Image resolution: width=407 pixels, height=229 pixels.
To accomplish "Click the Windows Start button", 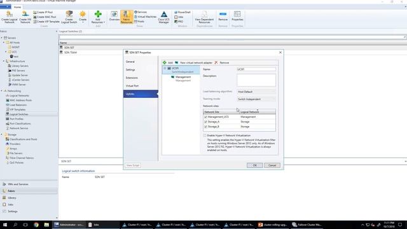I will point(5,225).
